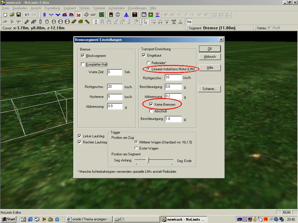The height and width of the screenshot is (223, 298).
Task: Click the Save file toolbar icon
Action: click(18, 15)
